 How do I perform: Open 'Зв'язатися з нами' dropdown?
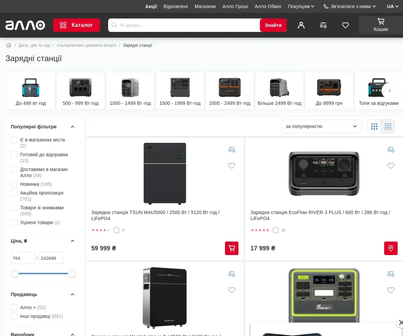[350, 6]
